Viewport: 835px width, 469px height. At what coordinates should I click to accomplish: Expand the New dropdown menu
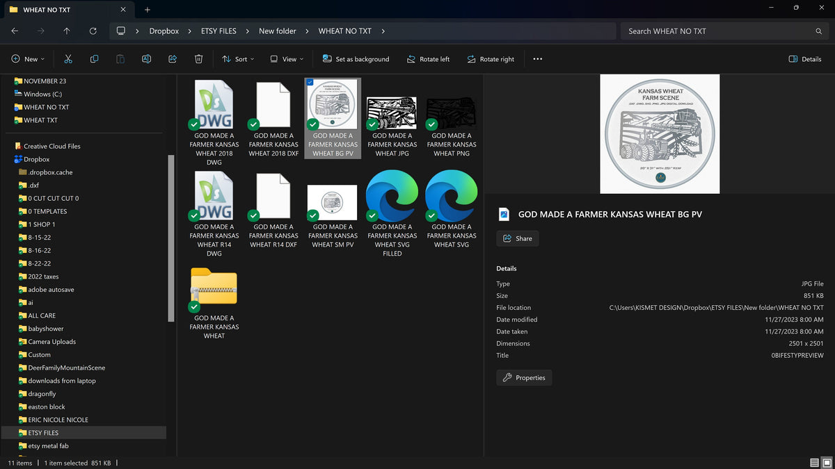[x=28, y=59]
